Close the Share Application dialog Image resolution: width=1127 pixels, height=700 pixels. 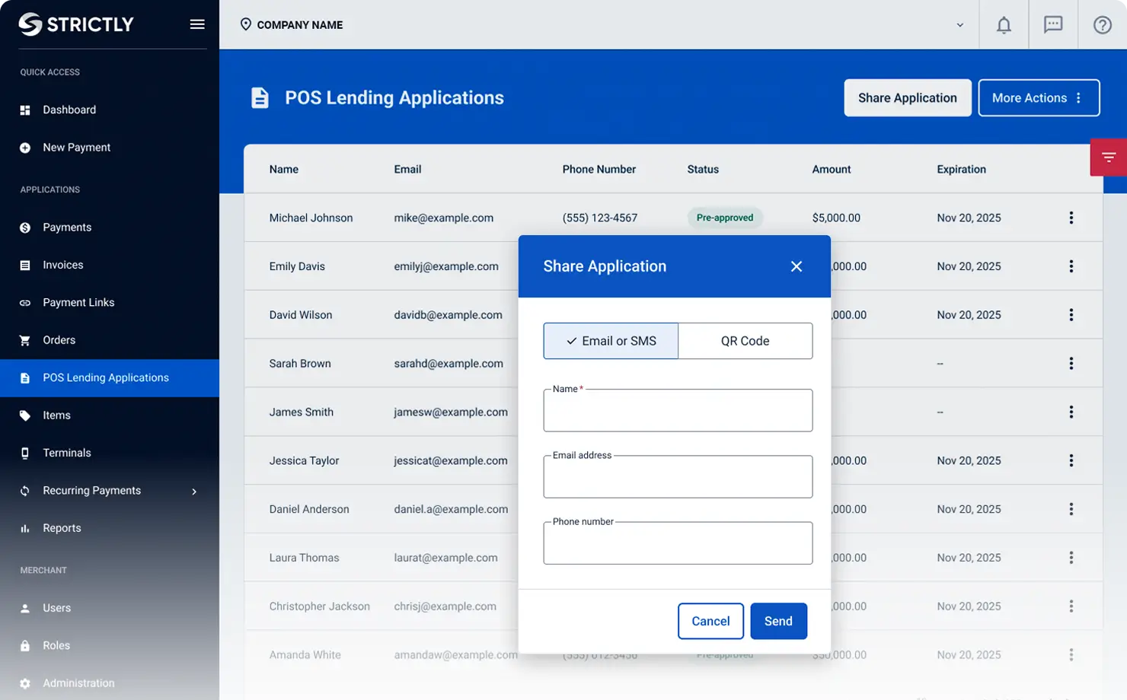click(797, 266)
